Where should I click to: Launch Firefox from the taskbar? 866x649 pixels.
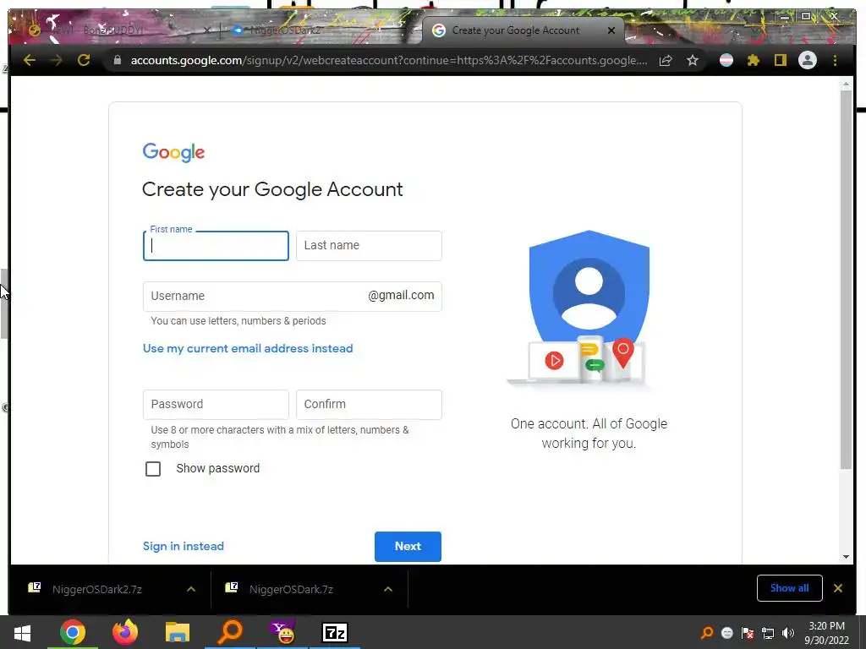(x=125, y=632)
